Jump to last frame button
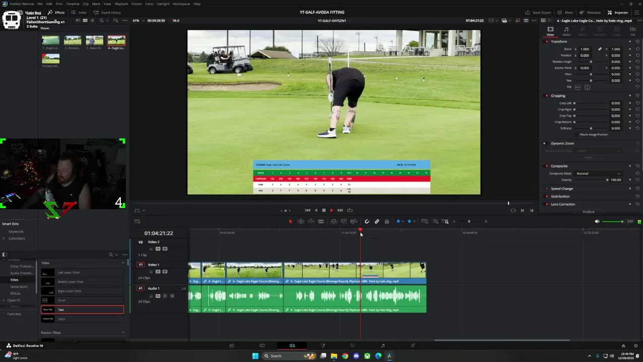The image size is (643, 362). coord(340,210)
